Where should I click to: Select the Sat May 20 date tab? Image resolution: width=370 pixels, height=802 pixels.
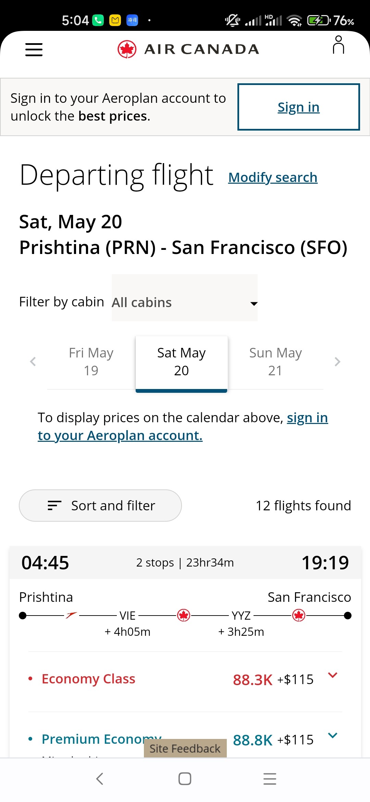tap(181, 362)
